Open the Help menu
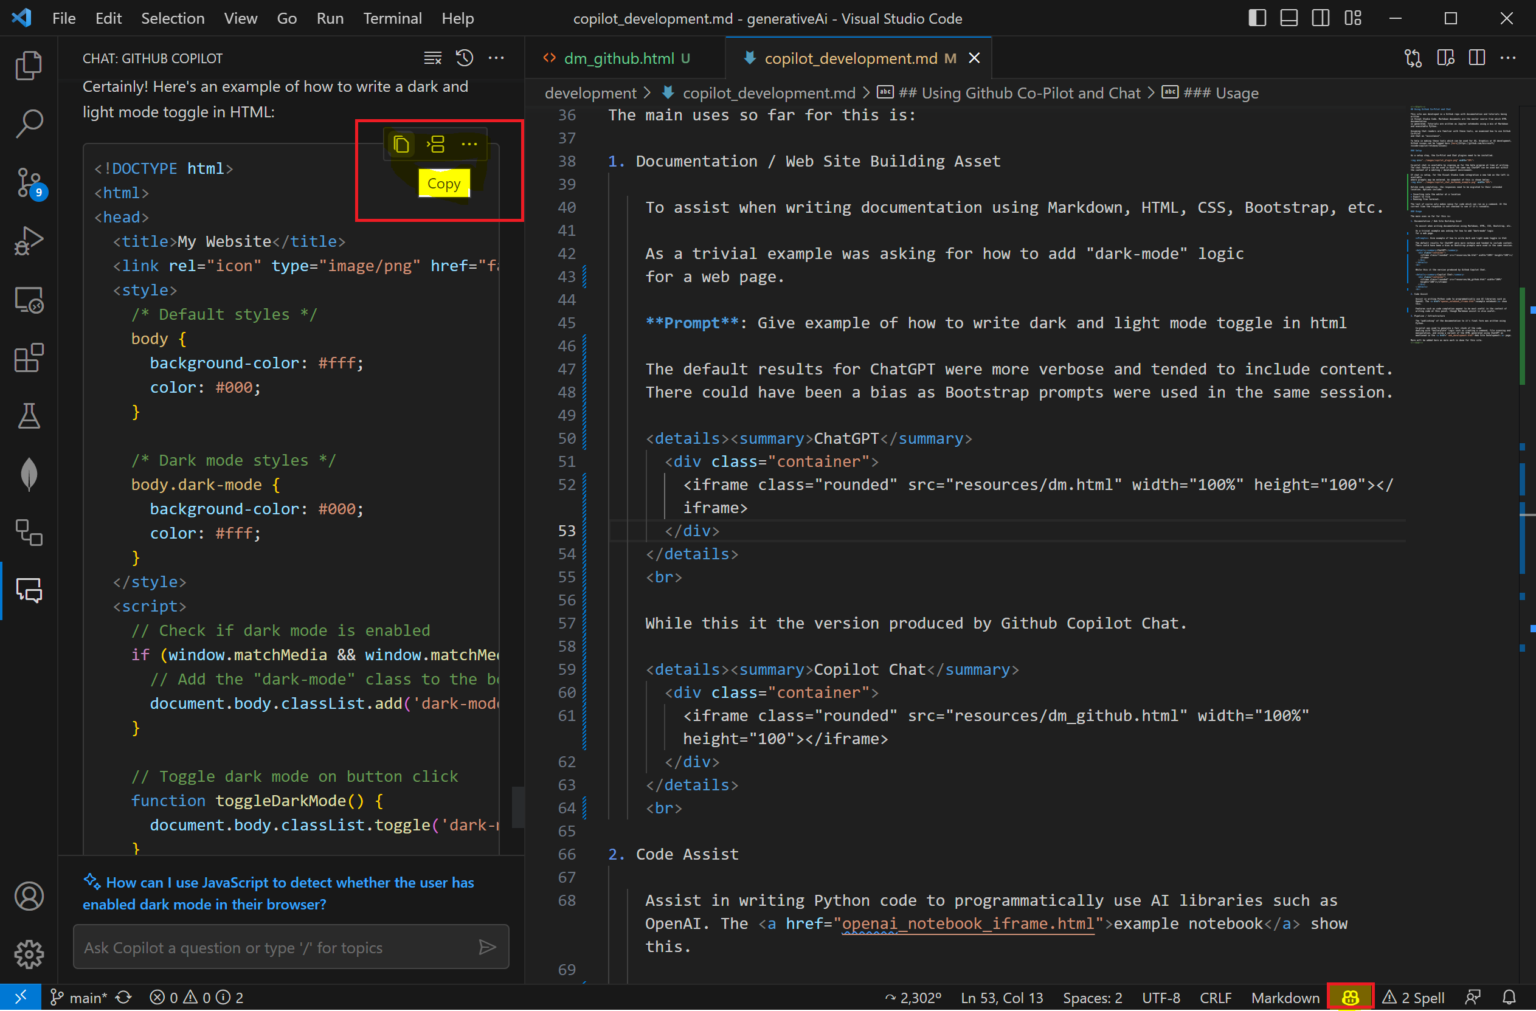Image resolution: width=1536 pixels, height=1011 pixels. 457,18
